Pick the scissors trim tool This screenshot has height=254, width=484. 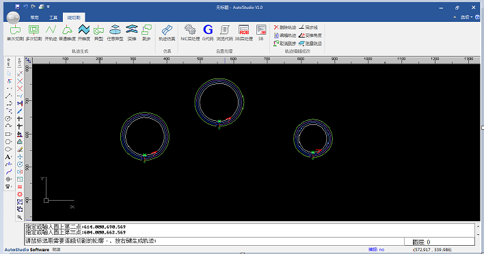[x=20, y=104]
